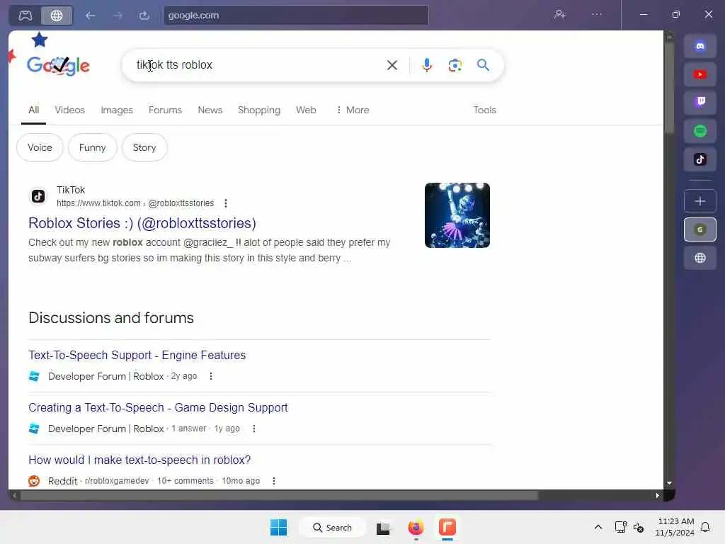Image resolution: width=725 pixels, height=544 pixels.
Task: Open options for Creating a Text-To-Speech result
Action: 254,429
